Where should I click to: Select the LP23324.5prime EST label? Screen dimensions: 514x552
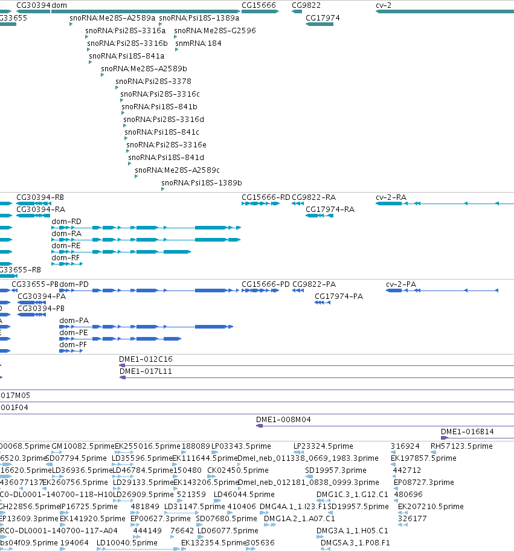pos(323,446)
